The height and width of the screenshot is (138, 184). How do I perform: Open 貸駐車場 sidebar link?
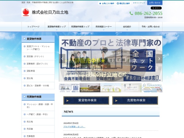(x=38, y=71)
